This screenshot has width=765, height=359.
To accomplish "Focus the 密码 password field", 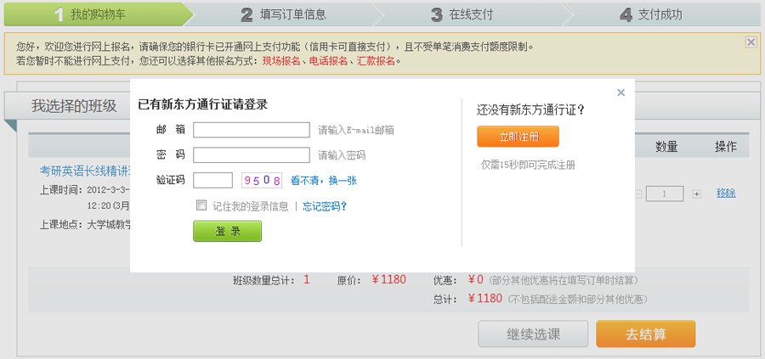I will pos(251,155).
